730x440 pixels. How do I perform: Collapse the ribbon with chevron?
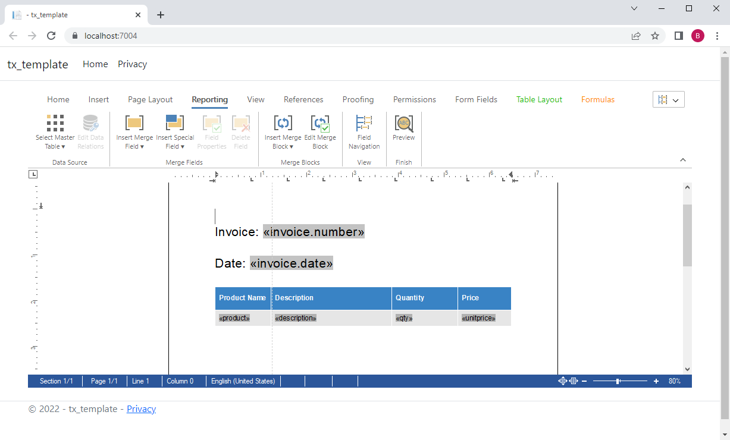[683, 160]
